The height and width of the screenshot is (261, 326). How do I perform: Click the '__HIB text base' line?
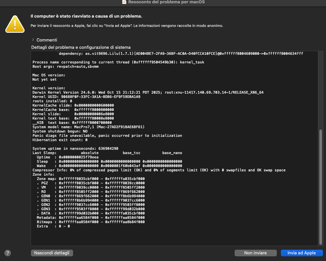[72, 123]
